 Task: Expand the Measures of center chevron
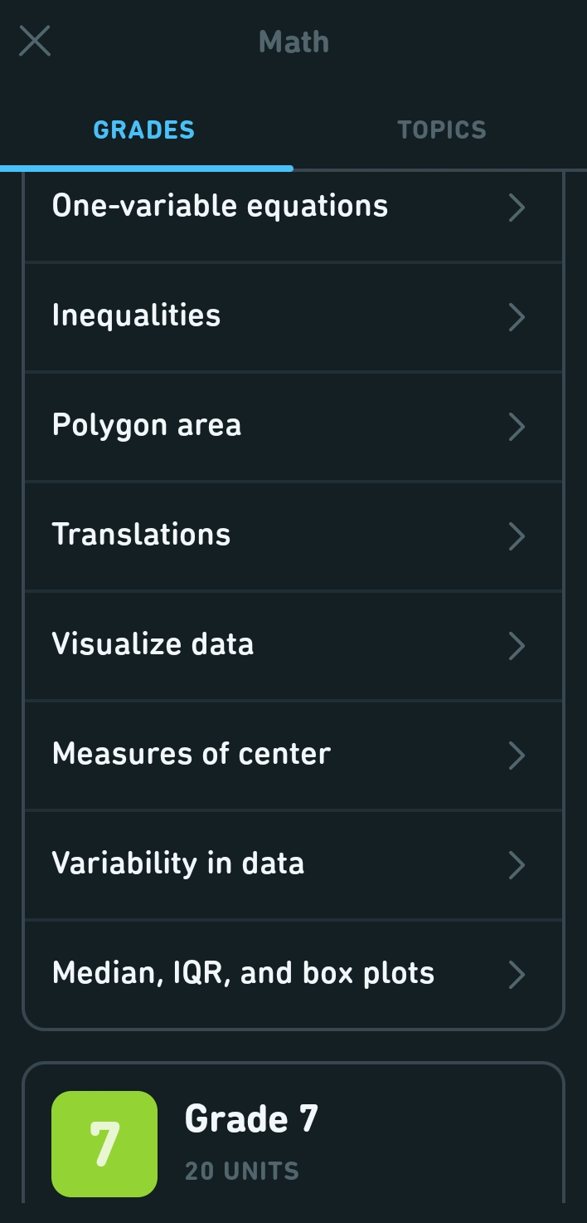(517, 756)
